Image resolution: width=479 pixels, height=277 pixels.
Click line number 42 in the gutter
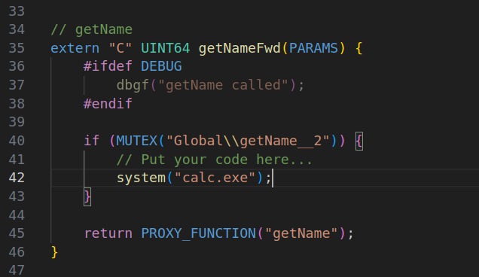17,178
